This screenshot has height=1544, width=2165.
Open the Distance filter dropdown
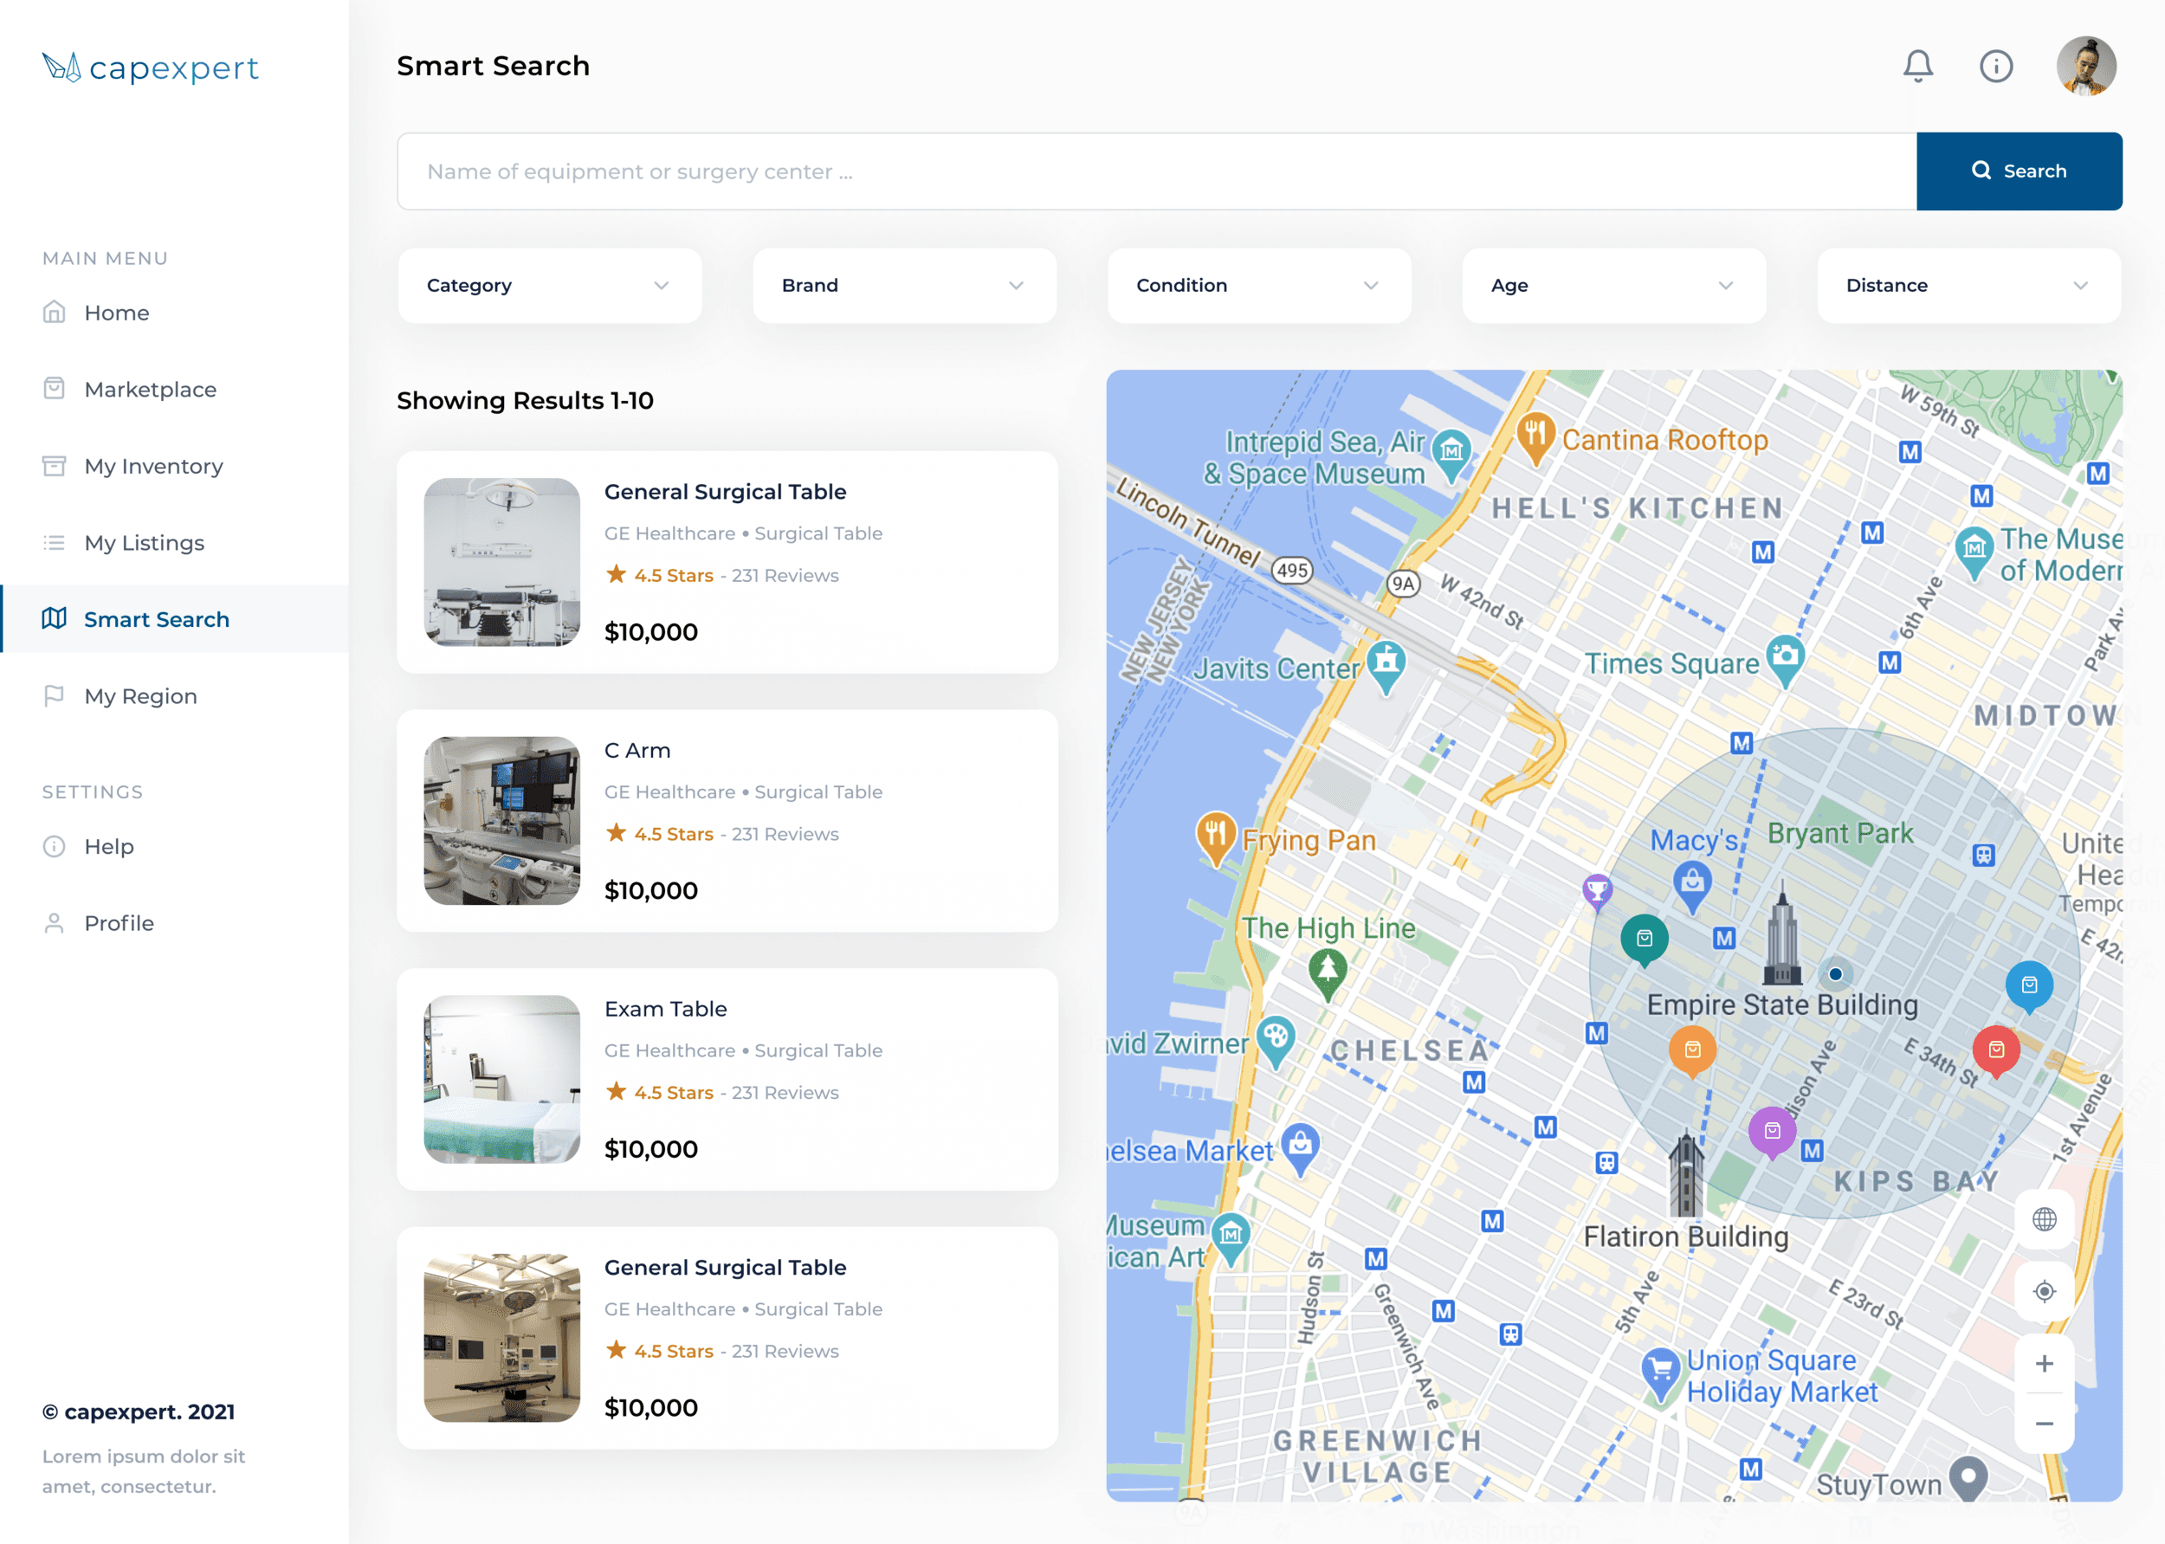[x=1968, y=285]
